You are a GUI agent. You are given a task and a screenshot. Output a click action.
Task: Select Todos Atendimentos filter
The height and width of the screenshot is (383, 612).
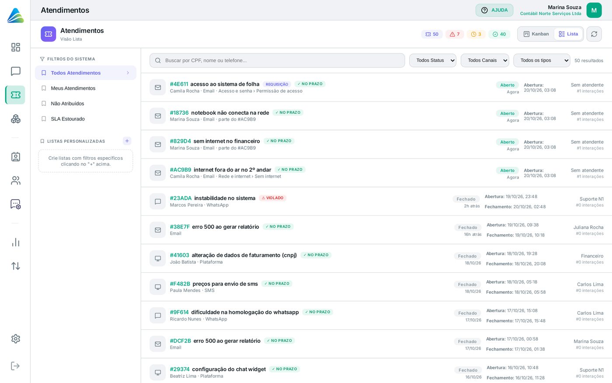86,73
